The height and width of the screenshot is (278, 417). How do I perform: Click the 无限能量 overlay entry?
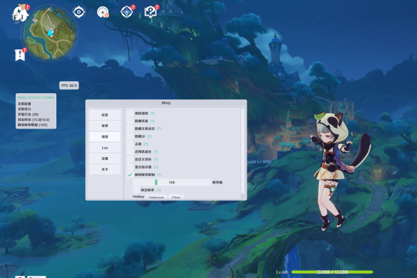point(24,104)
